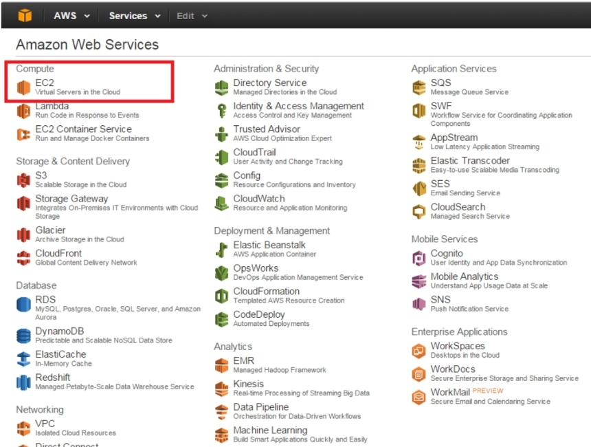The height and width of the screenshot is (447, 591).
Task: Click the Machine Learning icon
Action: (x=221, y=435)
